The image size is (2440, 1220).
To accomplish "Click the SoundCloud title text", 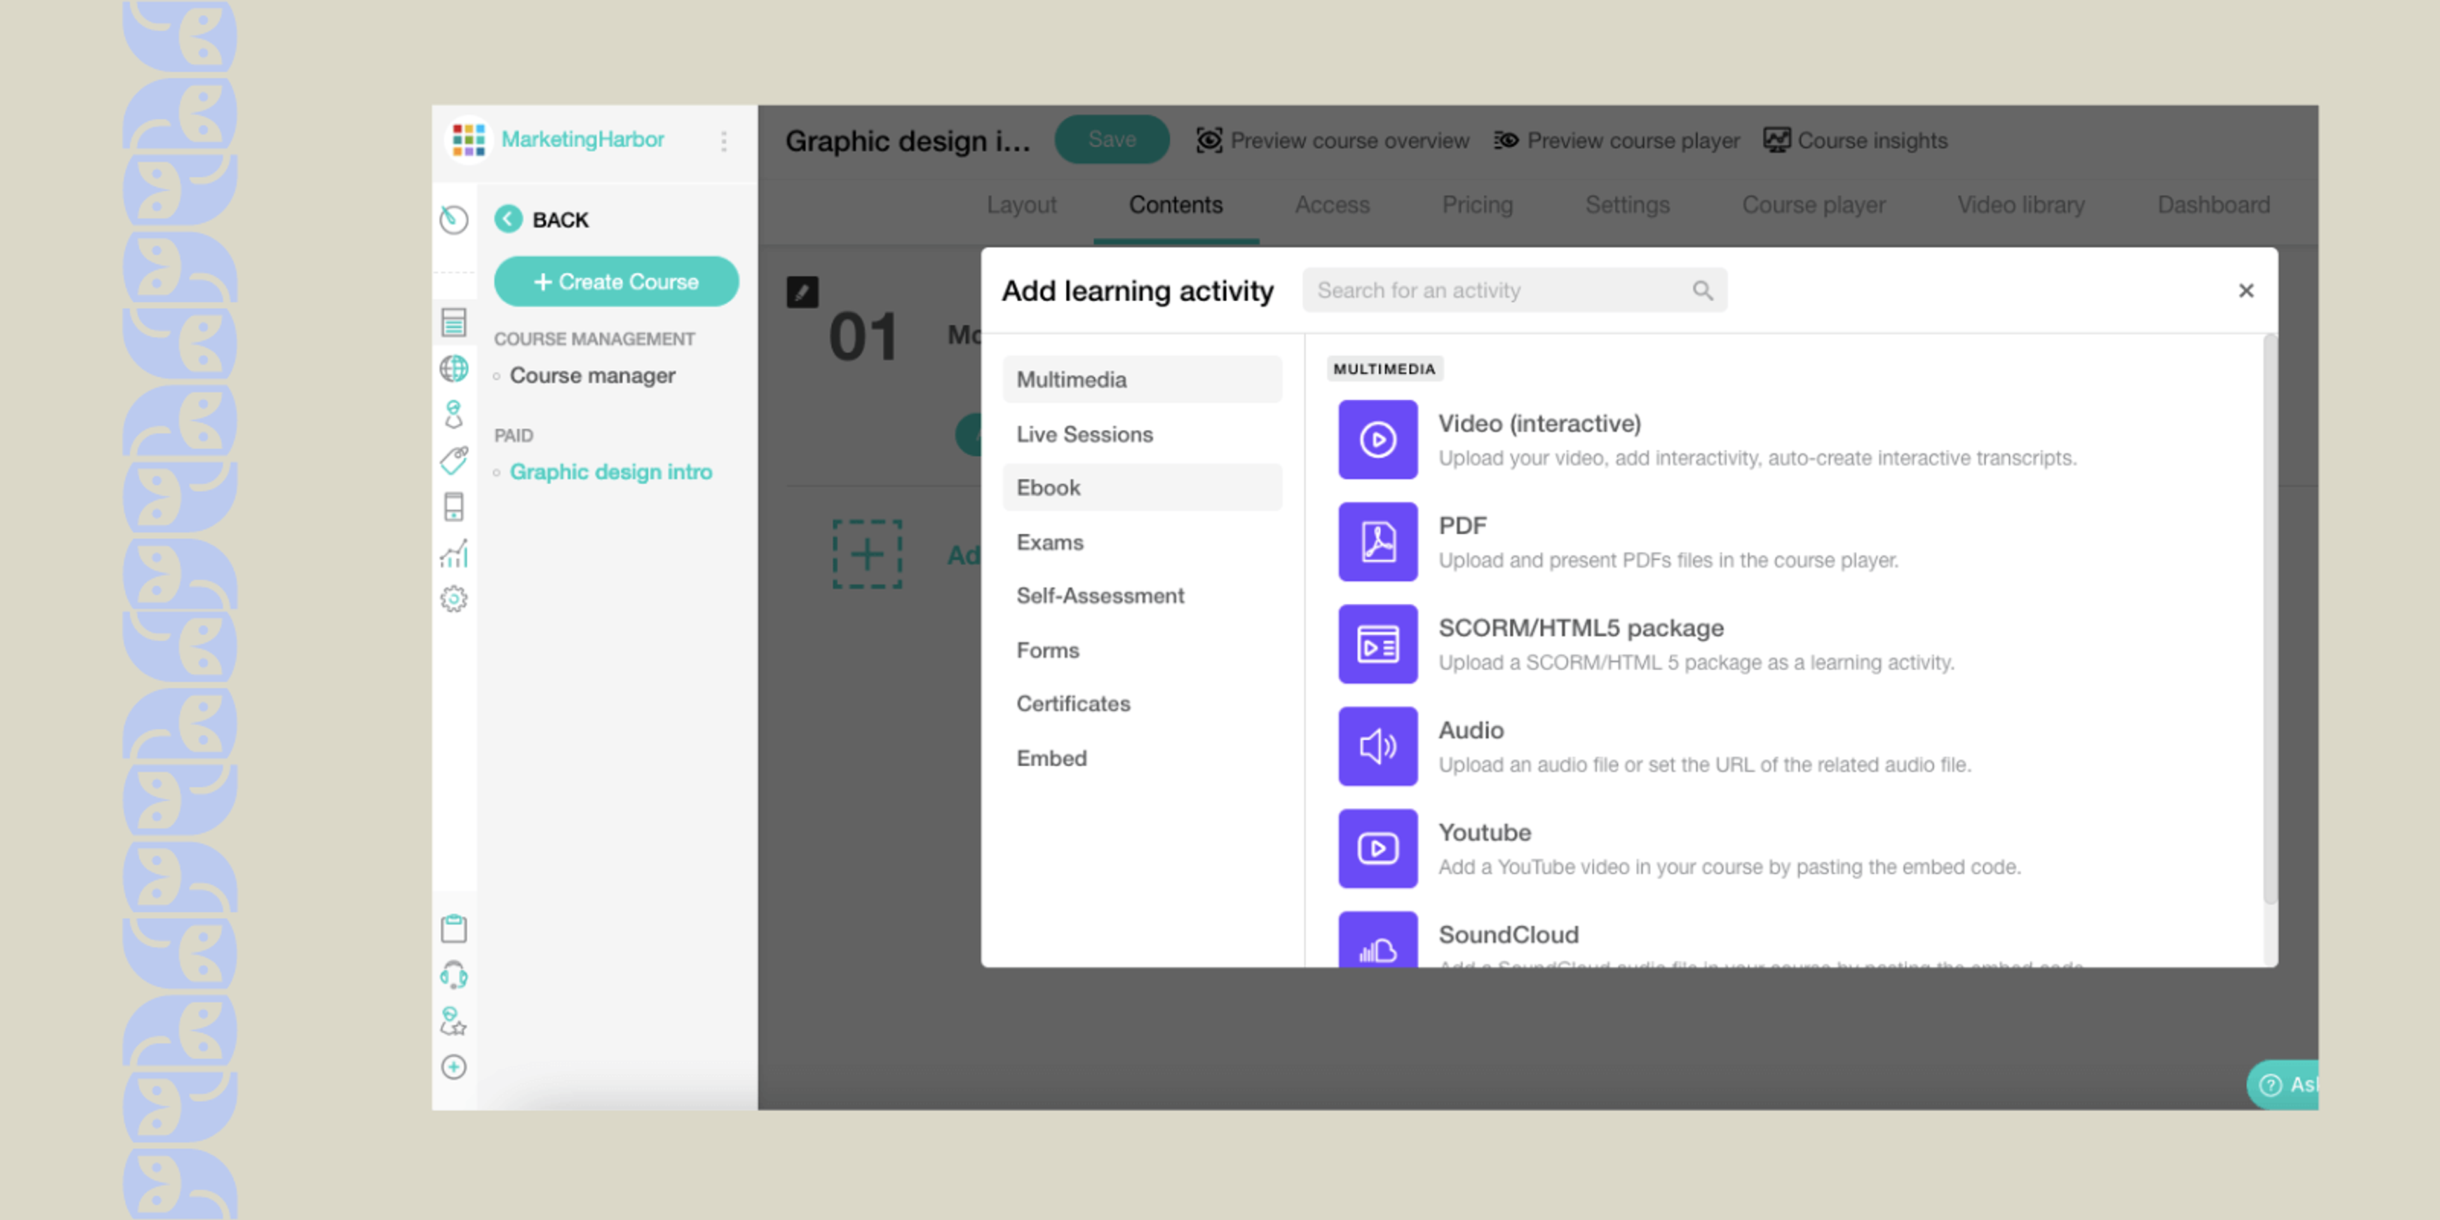I will 1508,935.
